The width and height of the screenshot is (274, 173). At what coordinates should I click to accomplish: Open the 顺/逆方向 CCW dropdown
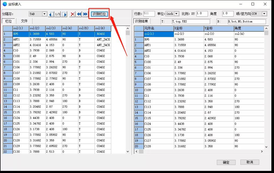click(264, 14)
